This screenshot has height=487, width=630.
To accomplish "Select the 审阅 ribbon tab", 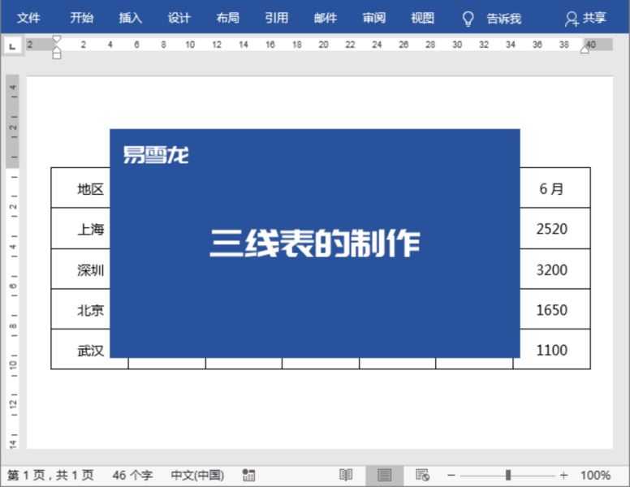I will click(374, 18).
